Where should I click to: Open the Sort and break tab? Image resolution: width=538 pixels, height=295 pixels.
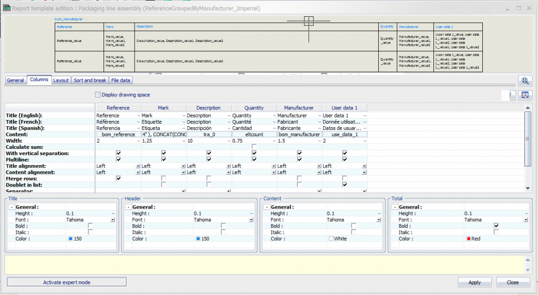click(x=90, y=80)
